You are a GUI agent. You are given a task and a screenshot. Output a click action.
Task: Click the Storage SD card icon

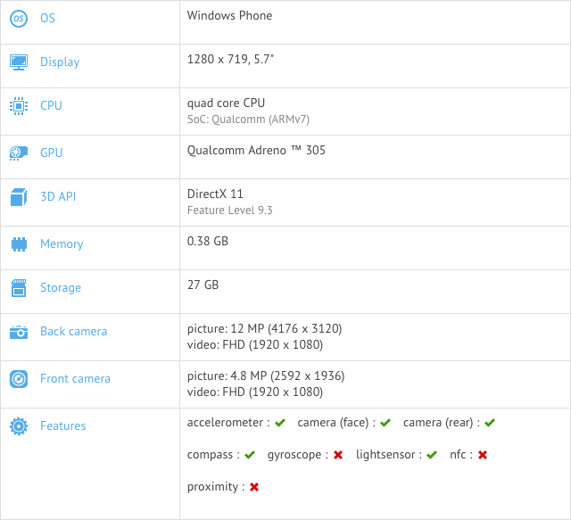tap(19, 288)
